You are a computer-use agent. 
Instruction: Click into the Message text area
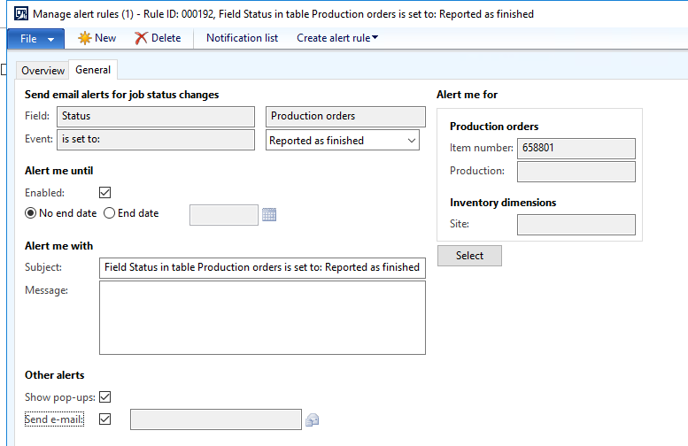point(262,318)
